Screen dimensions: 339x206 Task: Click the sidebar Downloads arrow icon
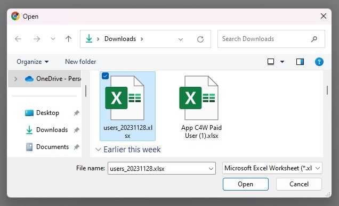29,130
